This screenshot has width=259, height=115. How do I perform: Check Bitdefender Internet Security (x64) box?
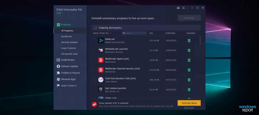click(x=94, y=70)
